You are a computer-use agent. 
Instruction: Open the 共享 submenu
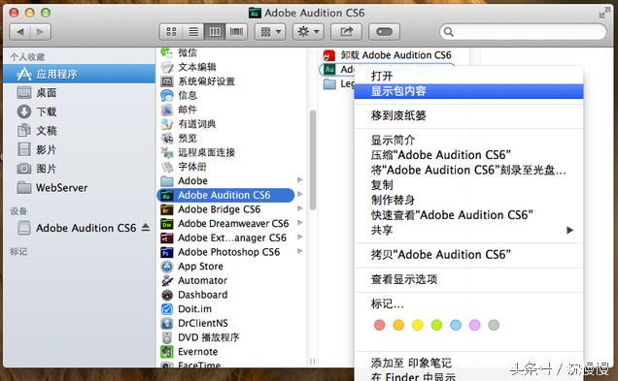pyautogui.click(x=468, y=230)
